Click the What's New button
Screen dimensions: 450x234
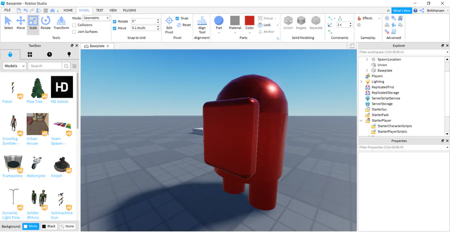point(401,10)
